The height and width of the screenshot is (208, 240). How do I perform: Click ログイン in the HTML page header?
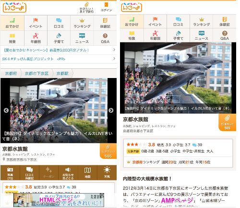pos(106,7)
